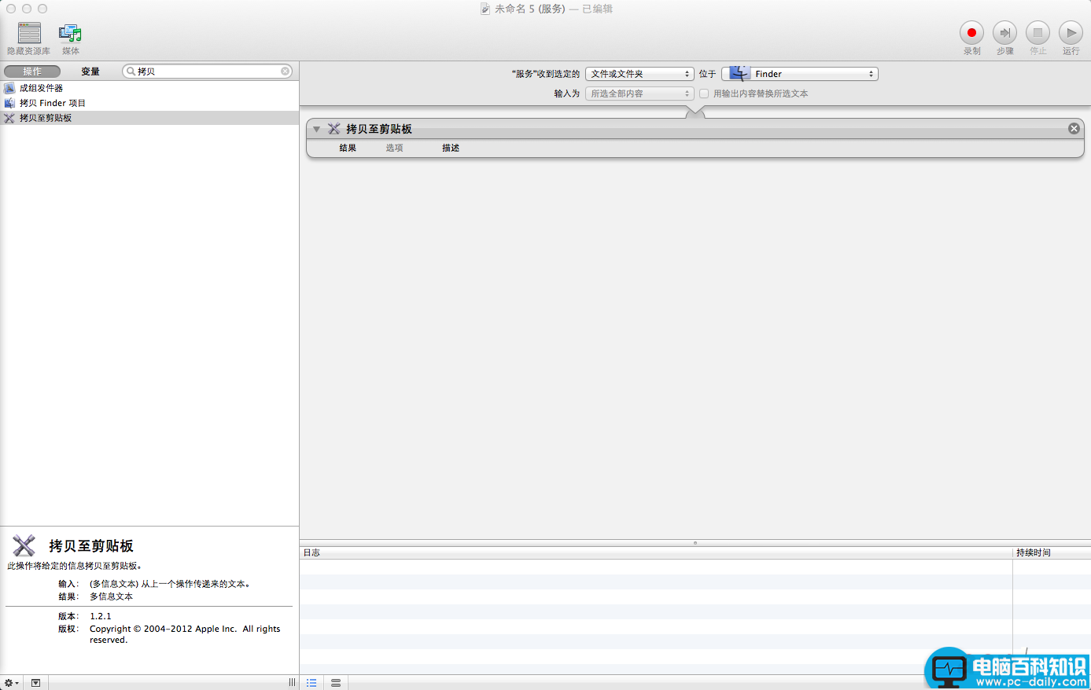Select 拷贝至剪贴板 in the action list
This screenshot has width=1091, height=690.
click(x=149, y=118)
